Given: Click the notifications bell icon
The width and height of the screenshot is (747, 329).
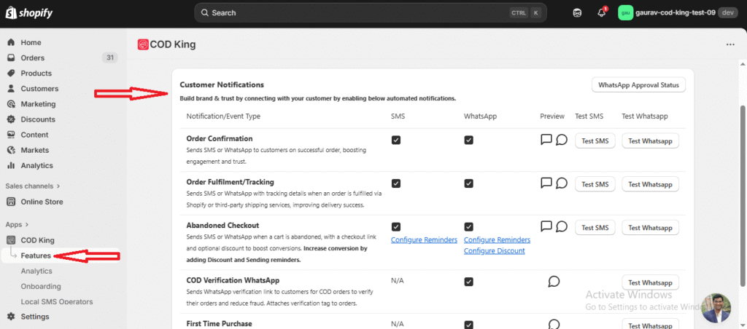Looking at the screenshot, I should pyautogui.click(x=602, y=12).
